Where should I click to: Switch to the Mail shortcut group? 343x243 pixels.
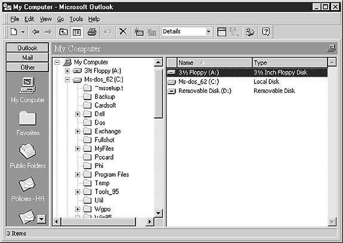pyautogui.click(x=27, y=58)
